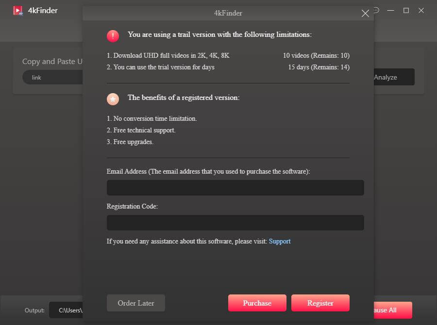Close the 4kFinder registration dialog
Screen dimensions: 437x325
click(x=365, y=14)
